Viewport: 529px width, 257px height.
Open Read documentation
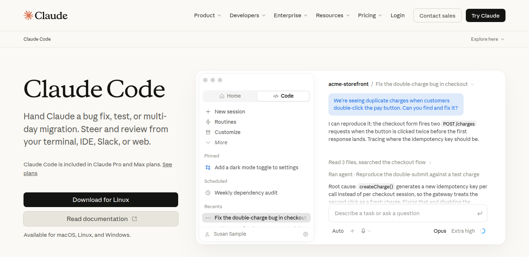(101, 219)
